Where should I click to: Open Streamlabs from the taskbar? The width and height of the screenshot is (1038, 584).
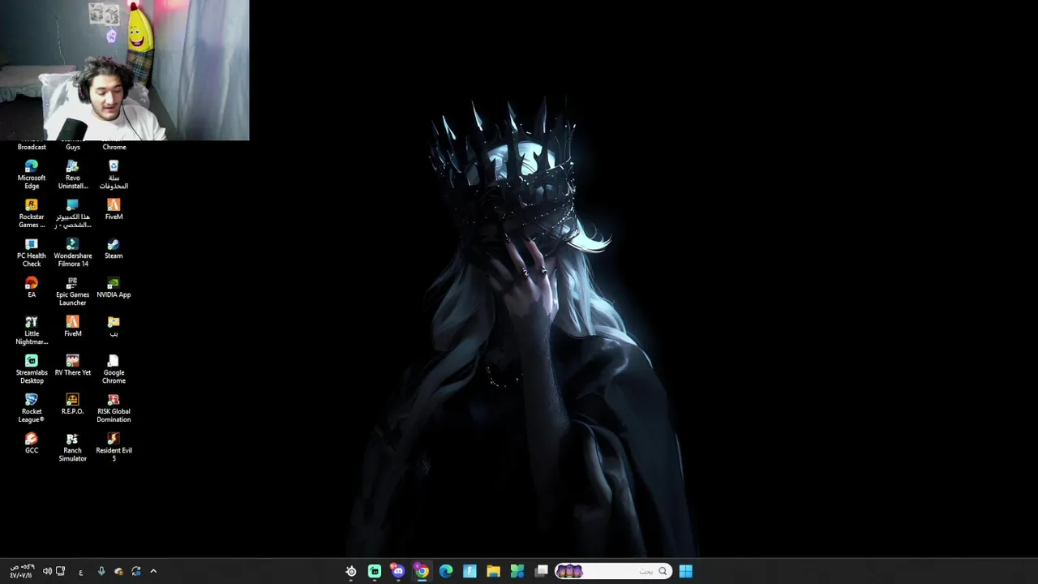(375, 571)
